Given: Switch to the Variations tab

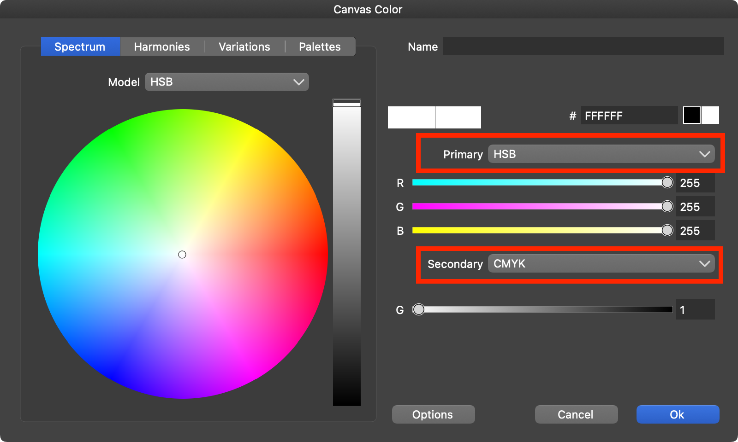Looking at the screenshot, I should tap(244, 47).
